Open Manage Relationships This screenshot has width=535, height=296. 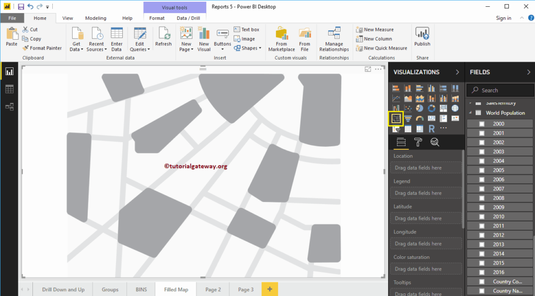[x=334, y=39]
